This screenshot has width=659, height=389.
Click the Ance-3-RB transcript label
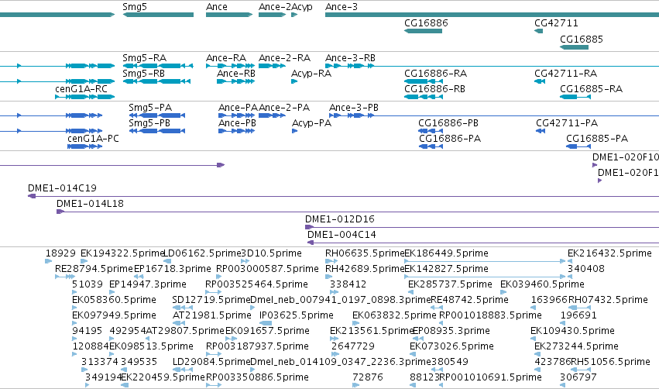350,57
